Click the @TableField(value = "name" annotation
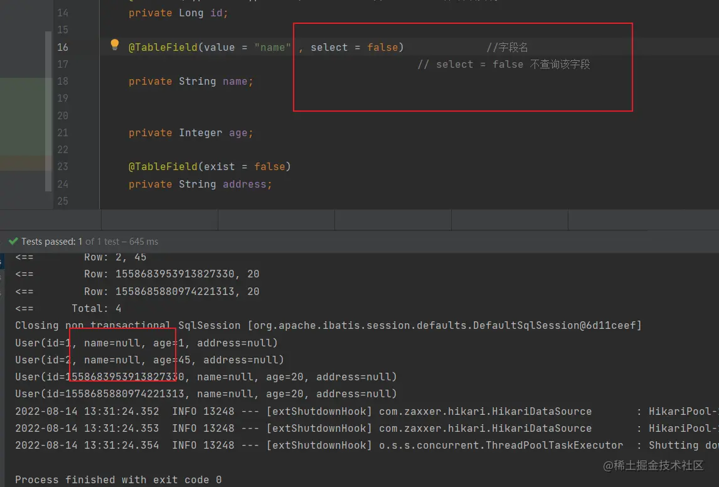This screenshot has width=719, height=487. coord(210,47)
